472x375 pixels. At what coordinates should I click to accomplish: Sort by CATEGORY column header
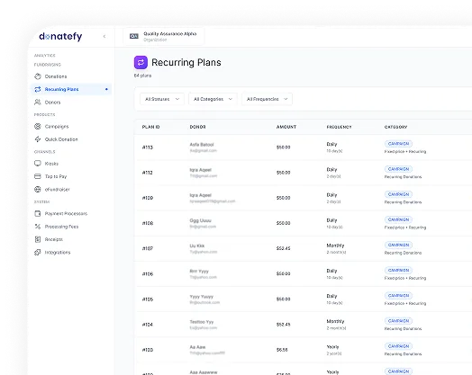pos(395,127)
